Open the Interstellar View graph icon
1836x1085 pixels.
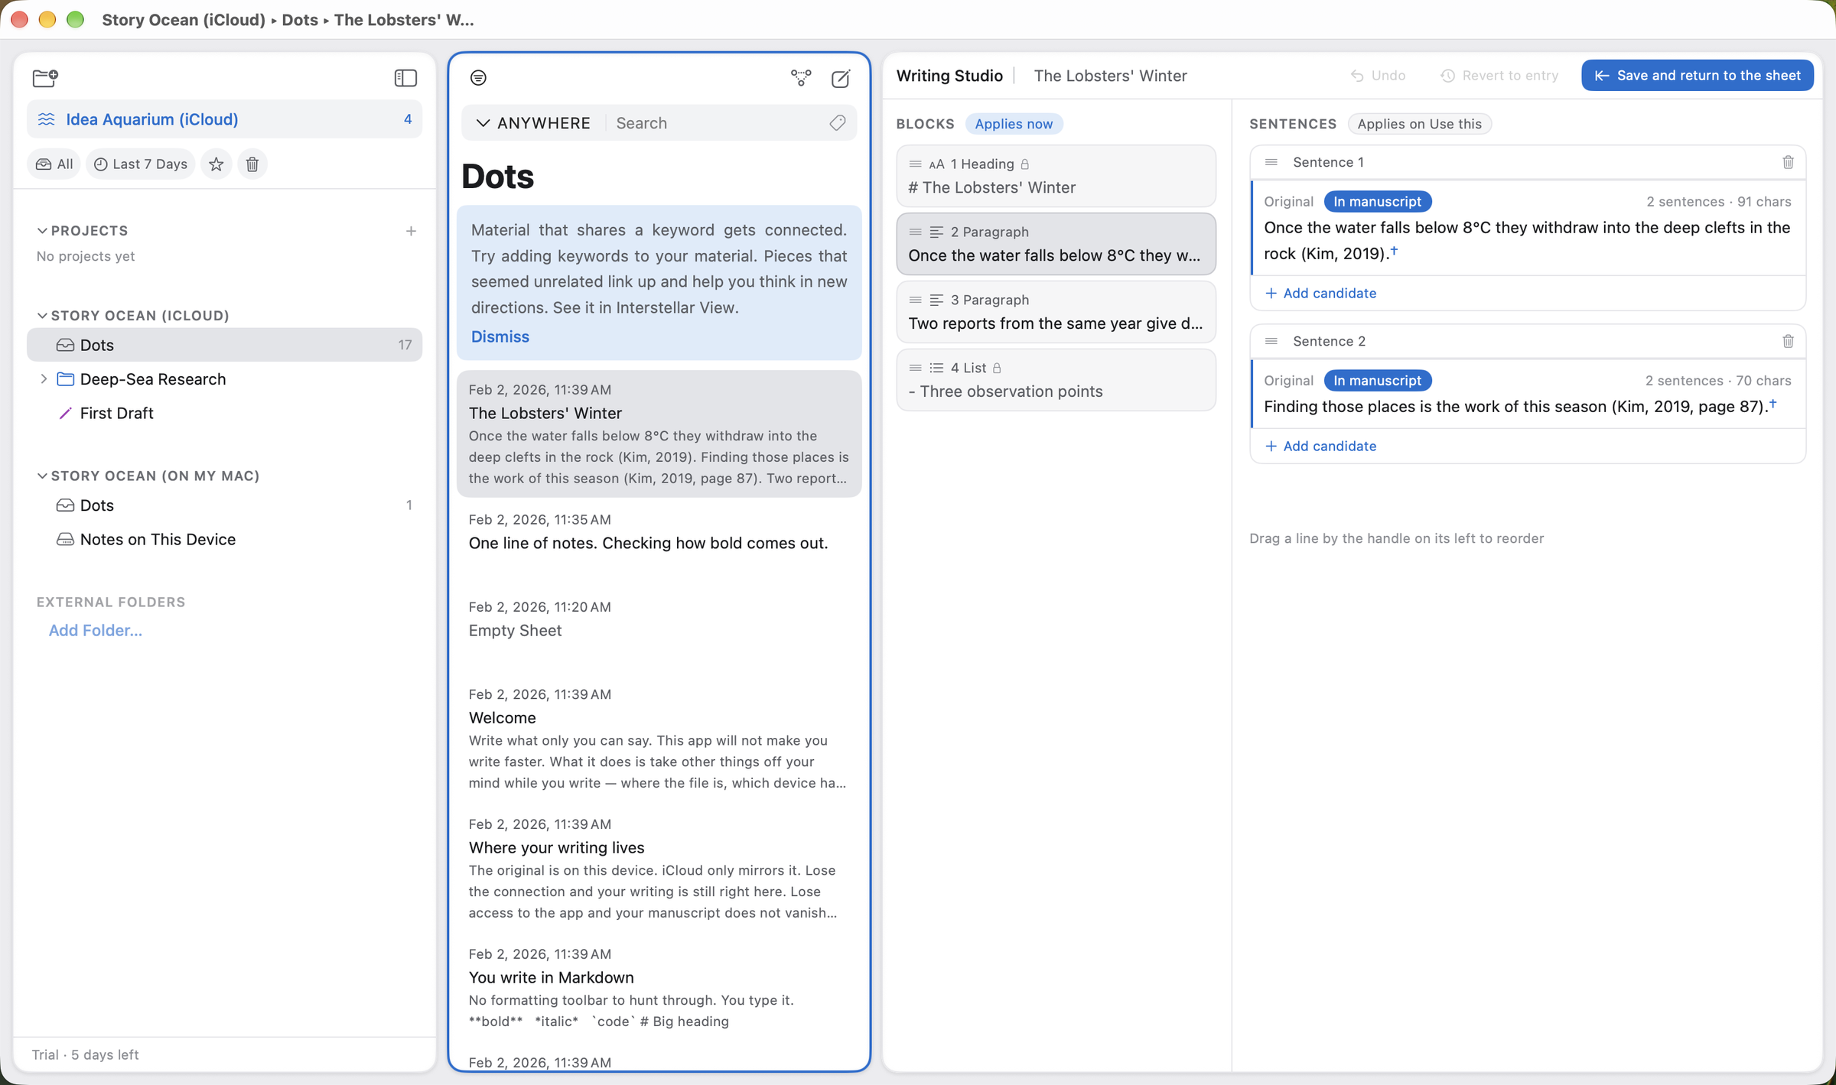[x=801, y=77]
